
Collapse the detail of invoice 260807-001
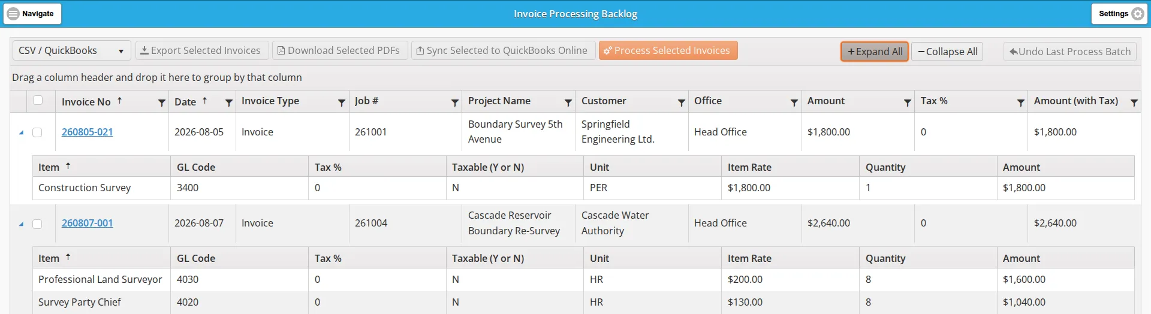point(21,224)
